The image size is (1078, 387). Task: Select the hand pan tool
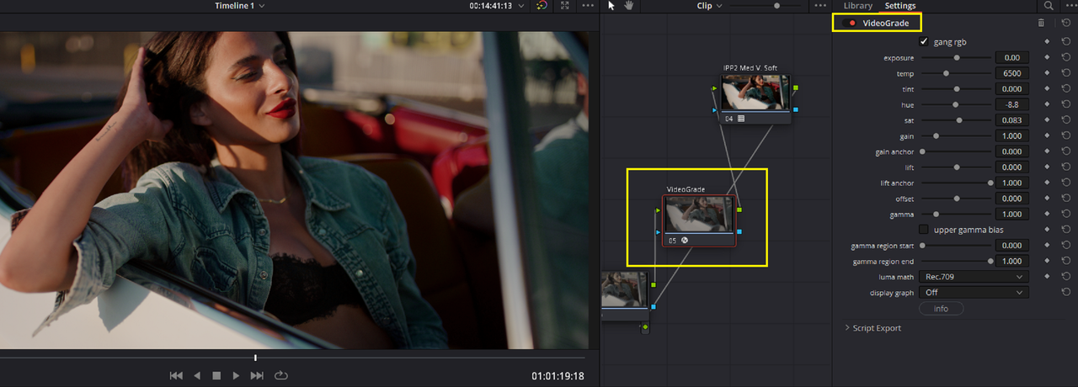point(628,6)
